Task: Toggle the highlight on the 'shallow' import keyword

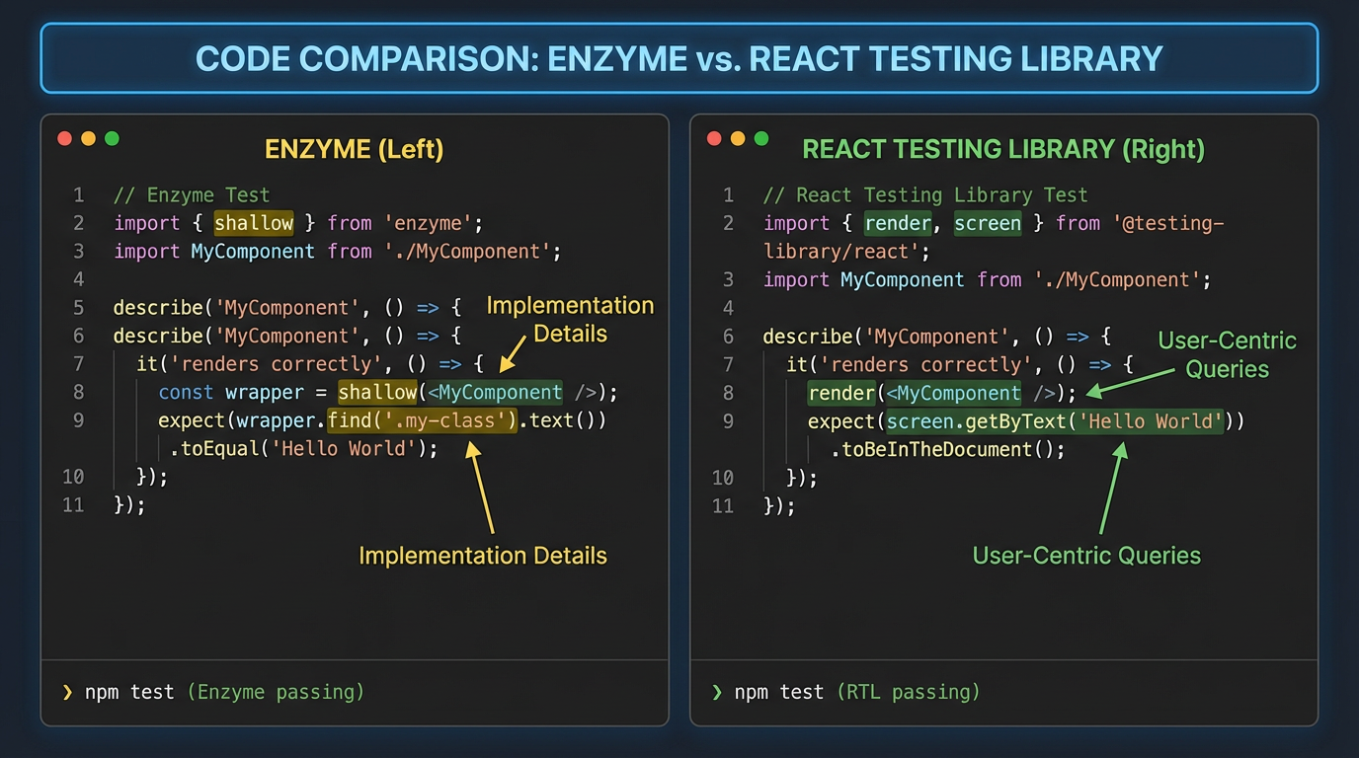Action: pos(254,223)
